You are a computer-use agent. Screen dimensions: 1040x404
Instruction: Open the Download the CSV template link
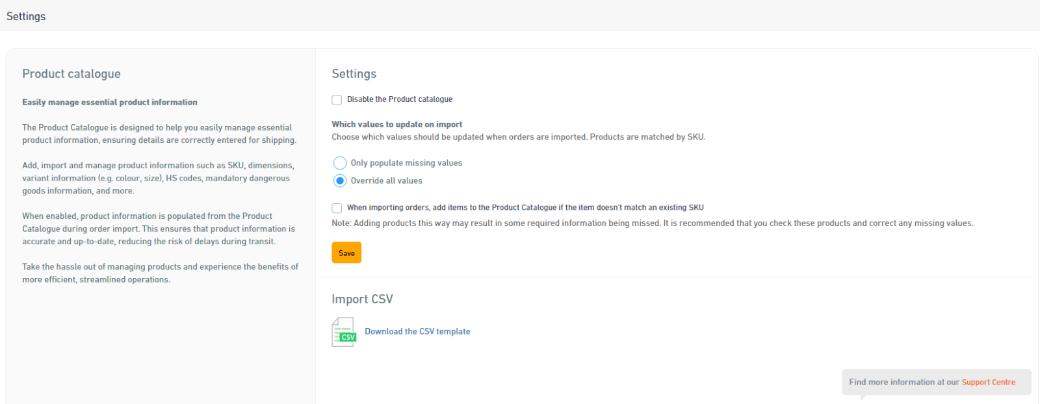[x=417, y=331]
